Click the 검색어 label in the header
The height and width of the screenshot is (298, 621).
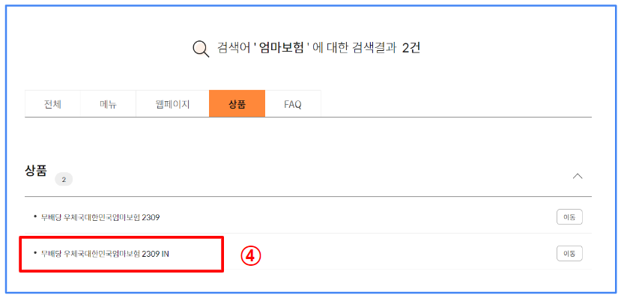pos(233,48)
